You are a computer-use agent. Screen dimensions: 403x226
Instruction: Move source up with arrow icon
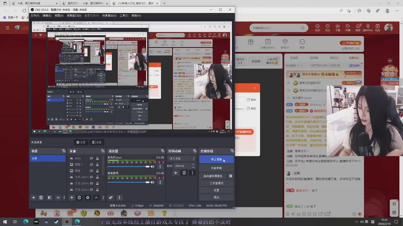tap(96, 197)
